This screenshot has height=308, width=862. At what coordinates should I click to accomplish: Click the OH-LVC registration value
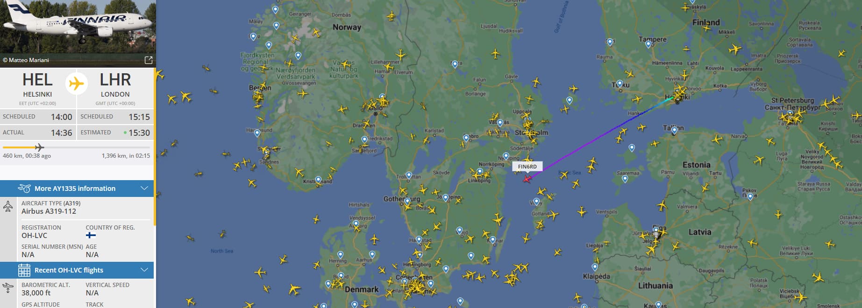pos(34,236)
